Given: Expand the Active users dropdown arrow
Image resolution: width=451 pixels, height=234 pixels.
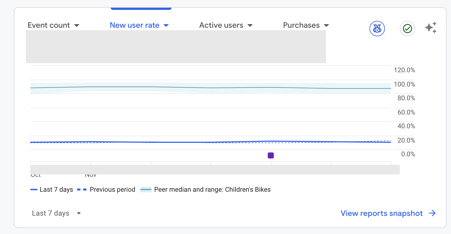Looking at the screenshot, I should [x=250, y=26].
